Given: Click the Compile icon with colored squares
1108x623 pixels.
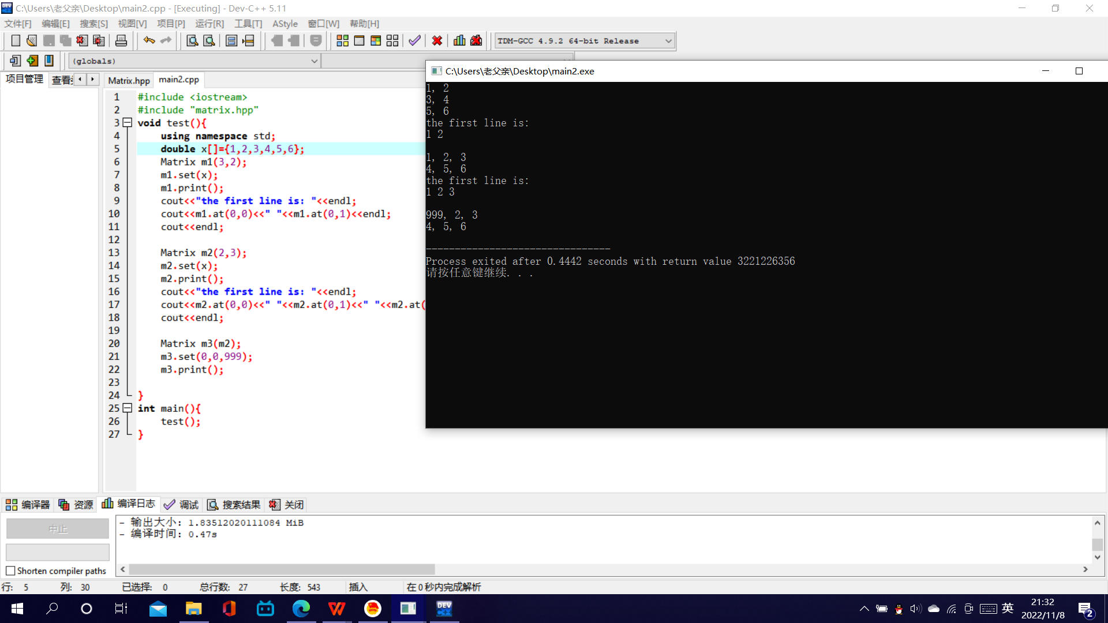Looking at the screenshot, I should tap(342, 41).
